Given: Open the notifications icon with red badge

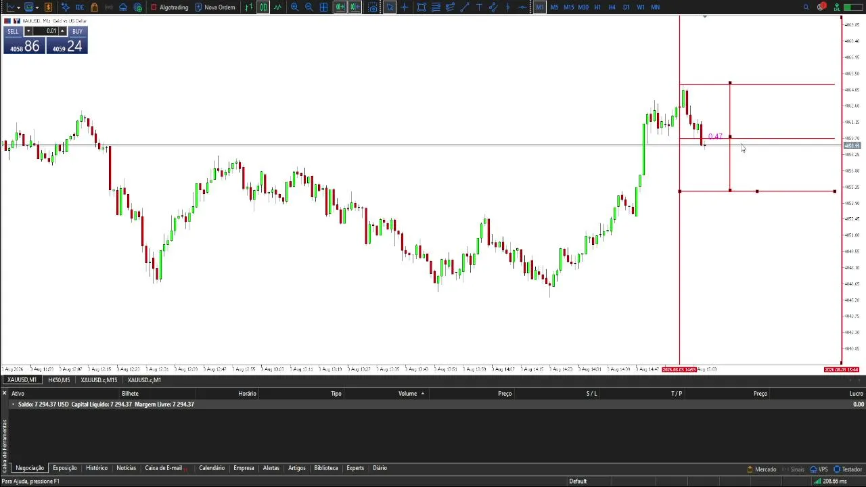Looking at the screenshot, I should 821,7.
